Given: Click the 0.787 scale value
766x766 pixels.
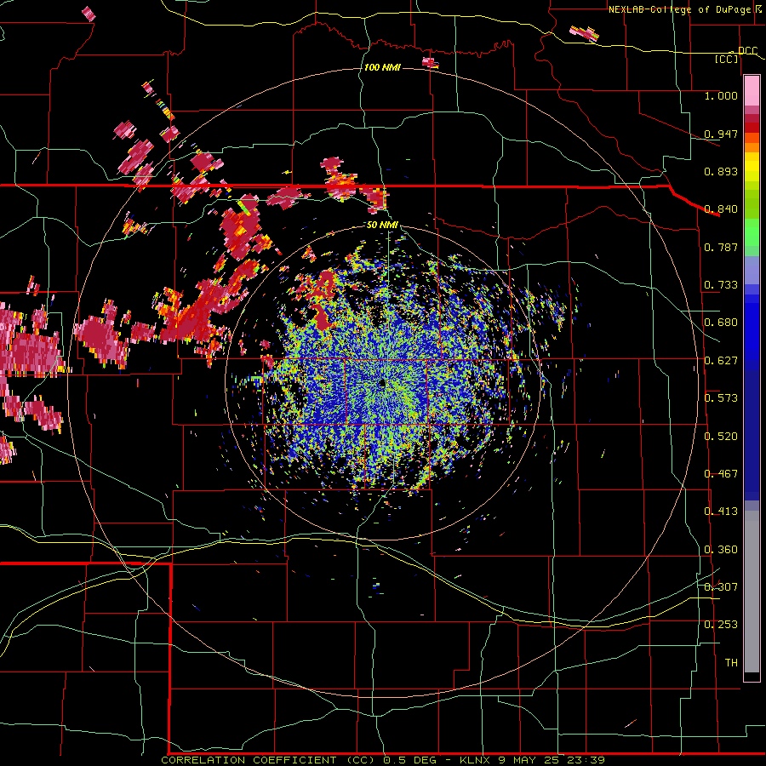Looking at the screenshot, I should 721,247.
